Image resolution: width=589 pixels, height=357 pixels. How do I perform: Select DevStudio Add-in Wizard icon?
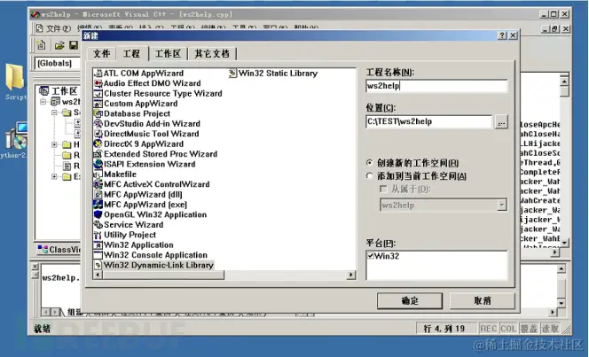coord(98,124)
